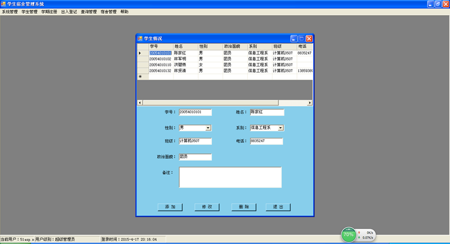This screenshot has width=450, height=244.
Task: Click into the 备注 text area
Action: [230, 177]
